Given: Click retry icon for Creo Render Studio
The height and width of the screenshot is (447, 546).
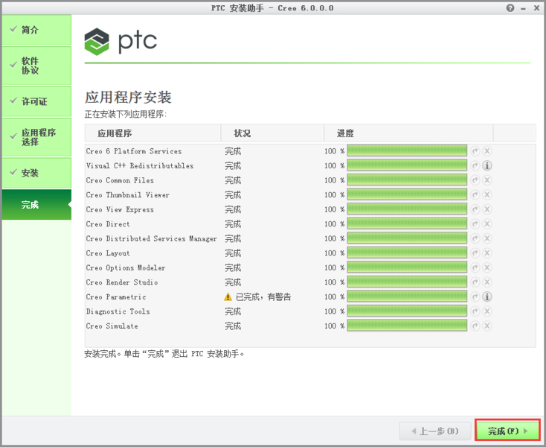Looking at the screenshot, I should click(x=475, y=282).
